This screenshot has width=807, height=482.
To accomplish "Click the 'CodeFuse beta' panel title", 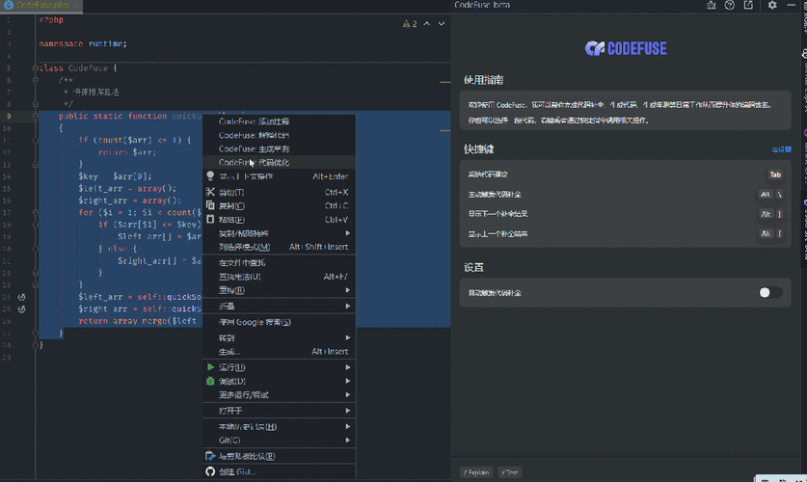I will pyautogui.click(x=482, y=5).
